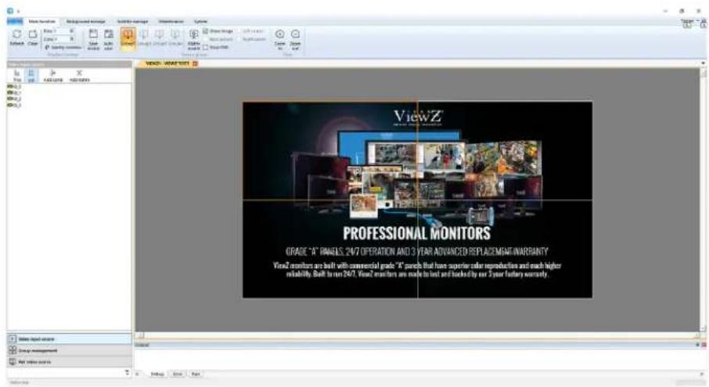Click the Cols value stepper field
This screenshot has height=387, width=709.
pyautogui.click(x=65, y=39)
